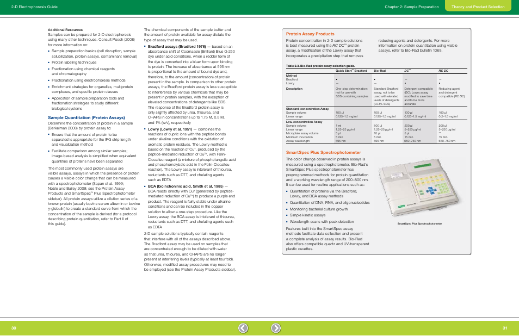The width and height of the screenshot is (519, 336).
Task: Select the orange 'SmartSpec Plus Spectrophotometer' section heading
Action: (323, 152)
